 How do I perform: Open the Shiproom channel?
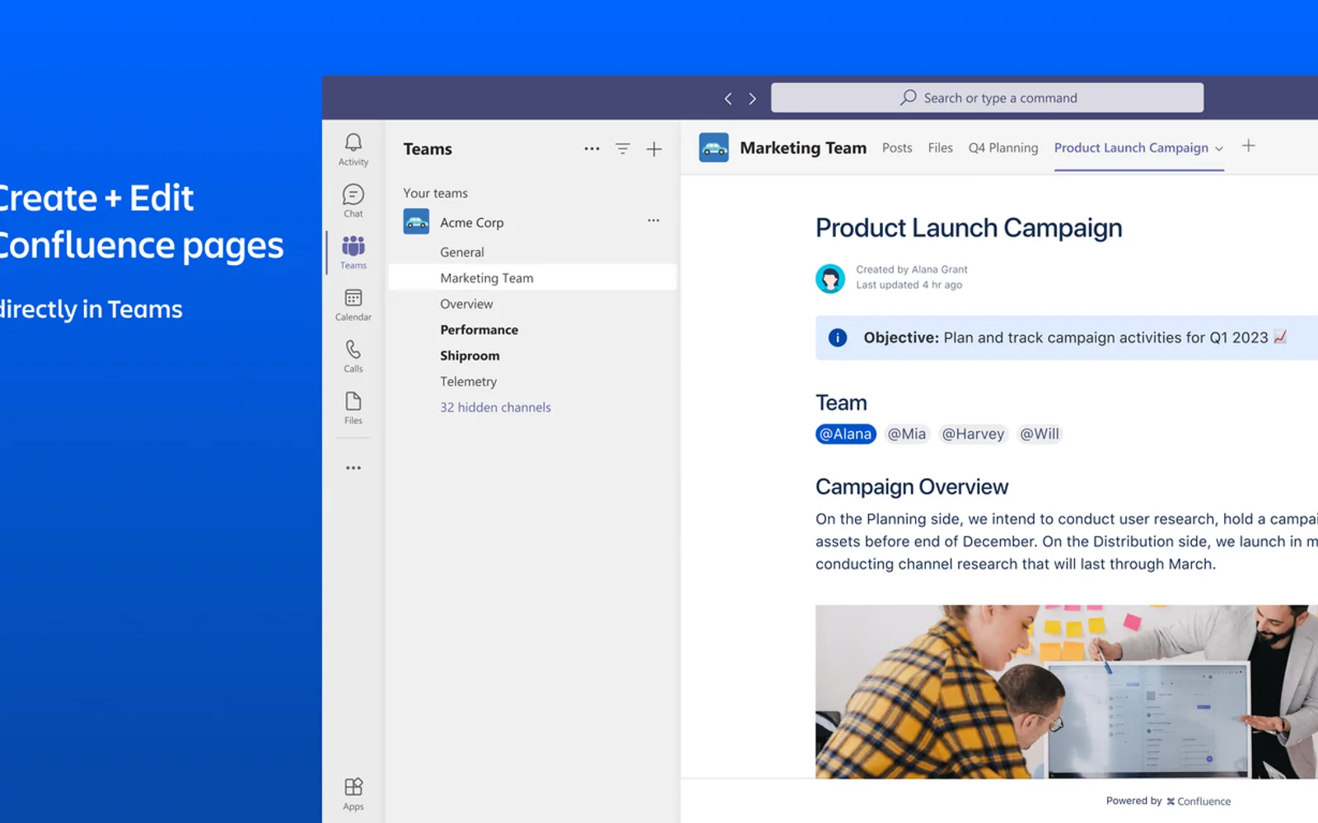pyautogui.click(x=470, y=356)
